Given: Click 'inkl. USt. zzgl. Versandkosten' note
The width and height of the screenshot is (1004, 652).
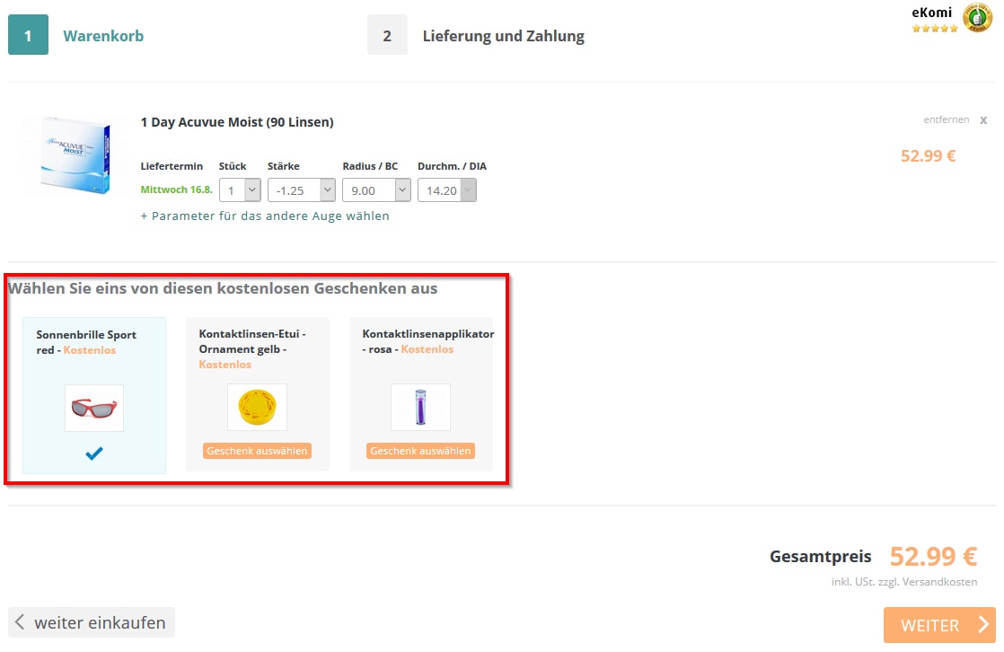Looking at the screenshot, I should click(x=904, y=582).
